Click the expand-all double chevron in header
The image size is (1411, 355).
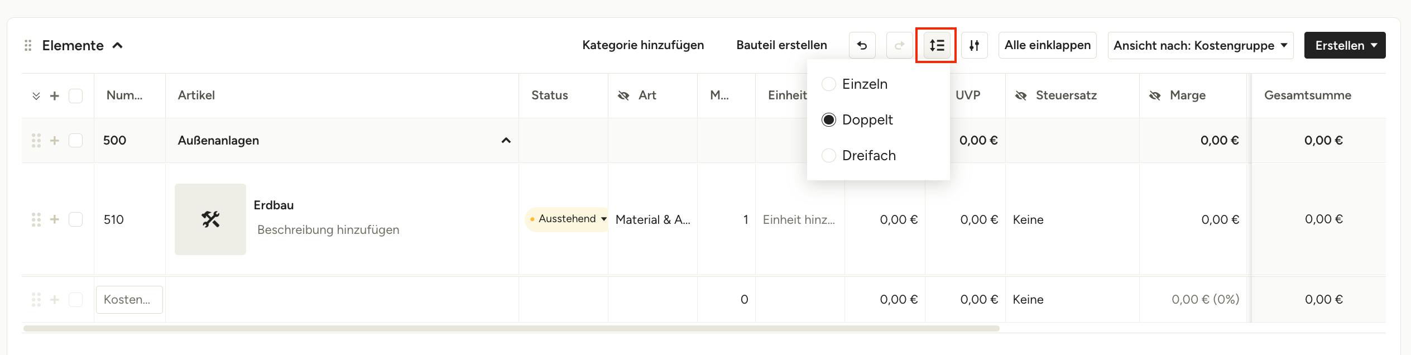[x=36, y=96]
